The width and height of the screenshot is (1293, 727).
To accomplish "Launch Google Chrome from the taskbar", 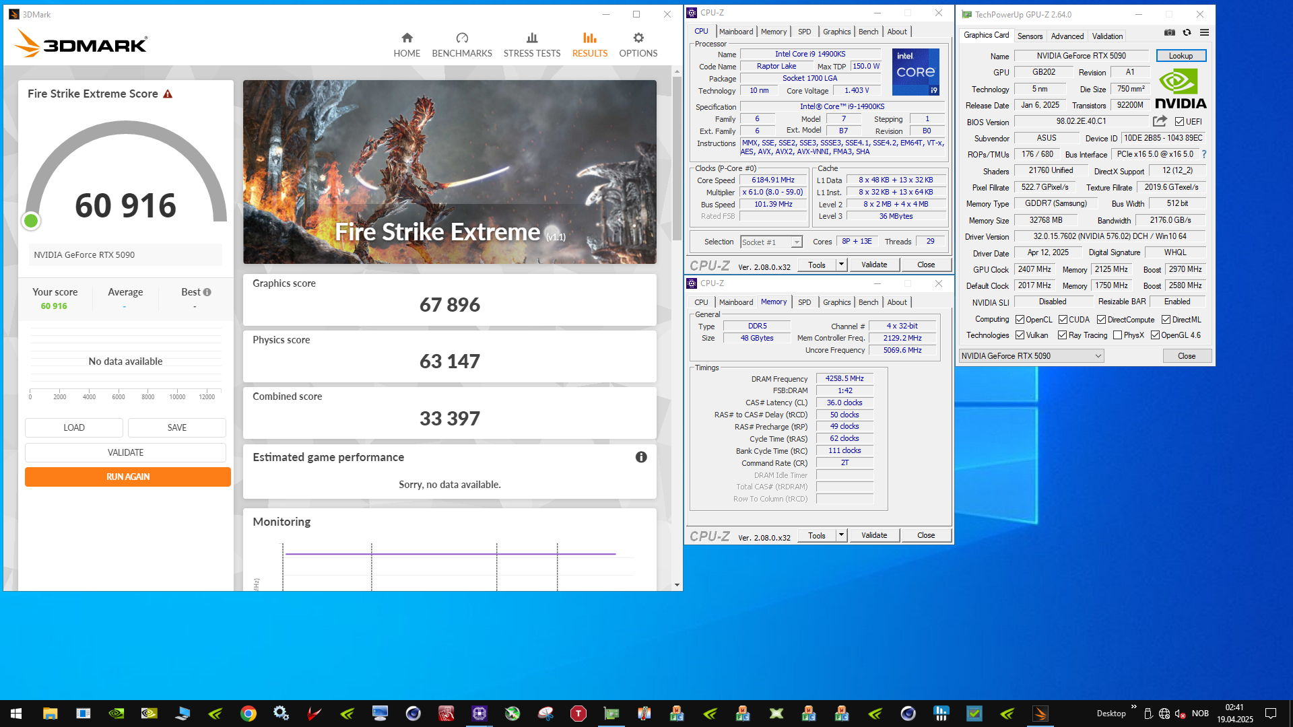I will (248, 714).
